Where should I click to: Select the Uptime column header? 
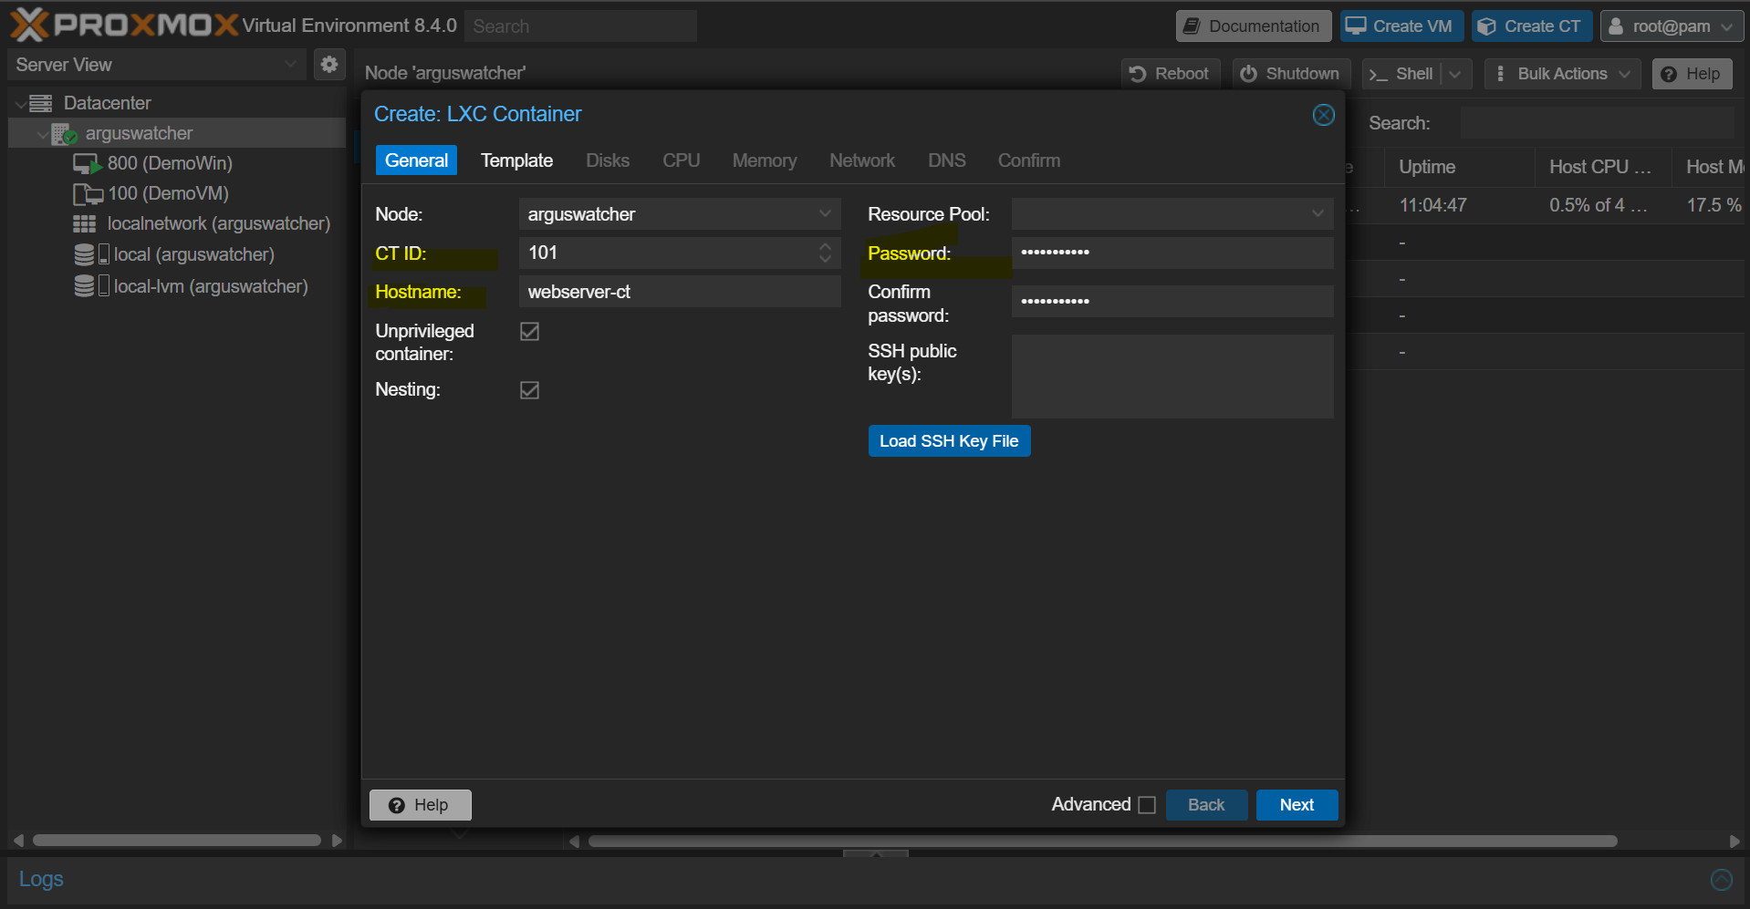1459,167
